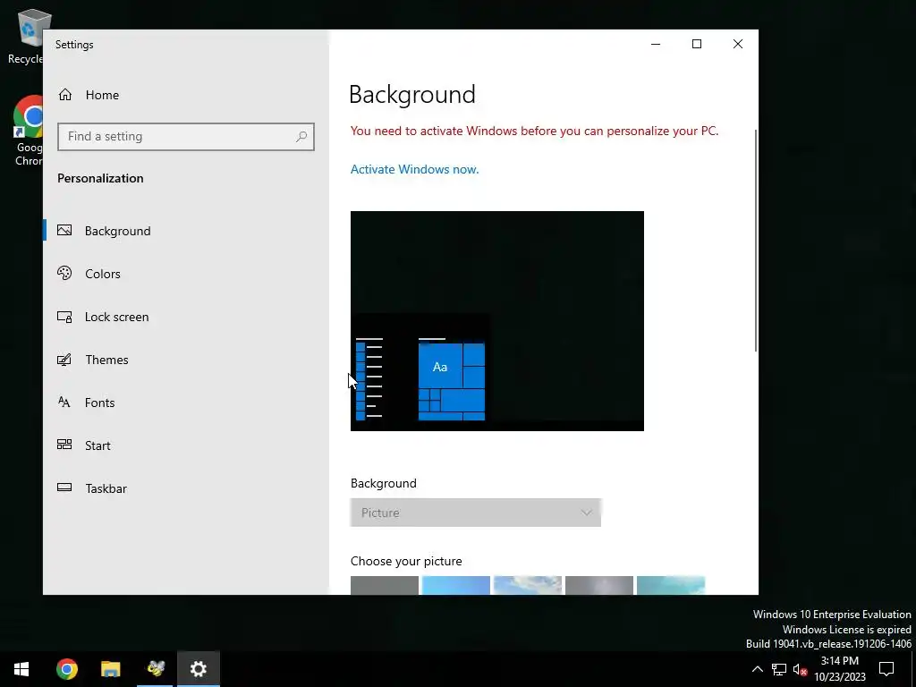
Task: Open the Themes settings page
Action: point(186,360)
